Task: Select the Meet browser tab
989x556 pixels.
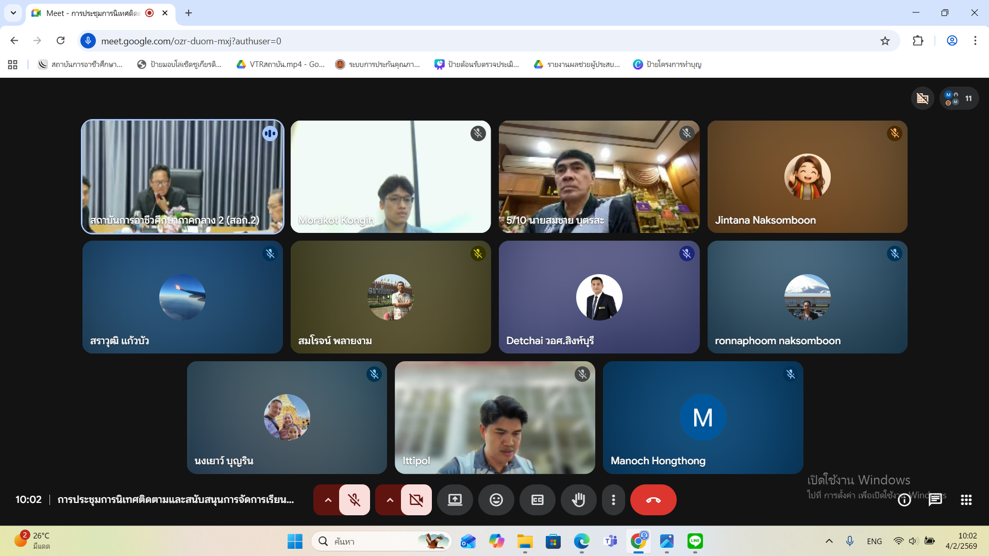Action: (93, 13)
